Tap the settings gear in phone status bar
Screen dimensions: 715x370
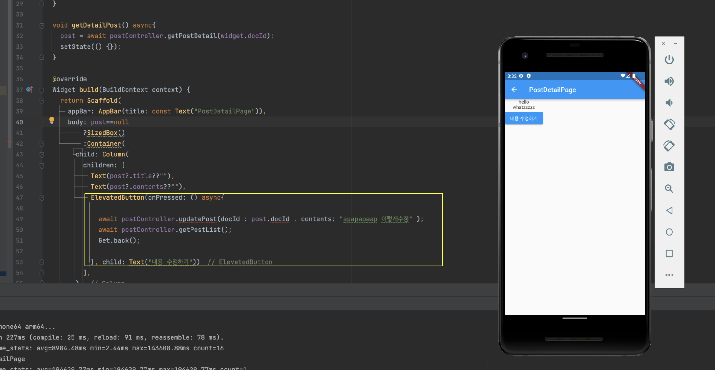point(521,76)
